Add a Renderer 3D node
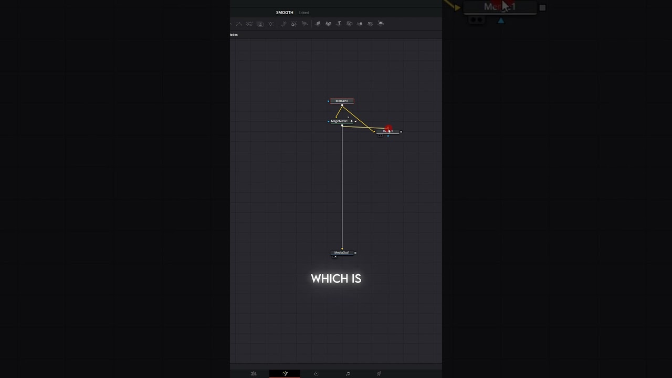This screenshot has width=672, height=378. tap(381, 24)
